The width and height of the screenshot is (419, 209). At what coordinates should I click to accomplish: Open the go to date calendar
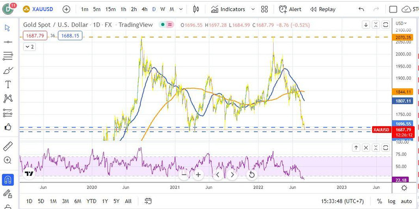(x=148, y=201)
